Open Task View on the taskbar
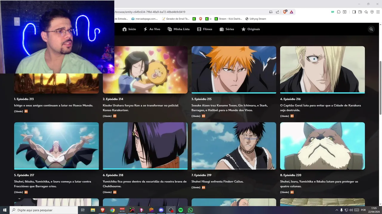The width and height of the screenshot is (382, 214). click(83, 210)
